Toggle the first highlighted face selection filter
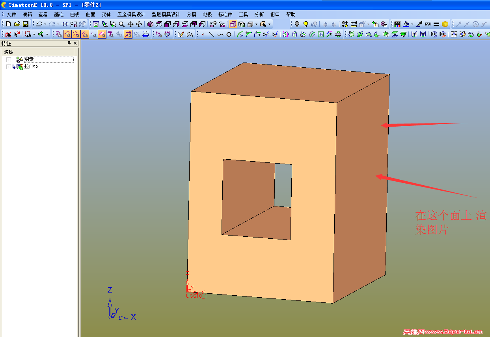 (x=67, y=34)
